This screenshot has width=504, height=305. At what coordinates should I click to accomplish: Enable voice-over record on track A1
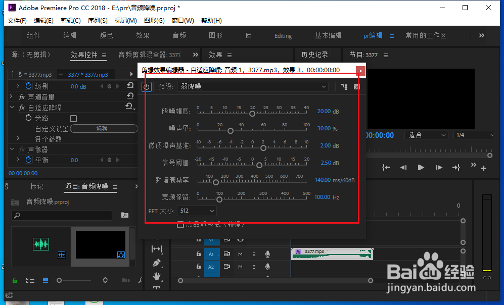tap(267, 255)
